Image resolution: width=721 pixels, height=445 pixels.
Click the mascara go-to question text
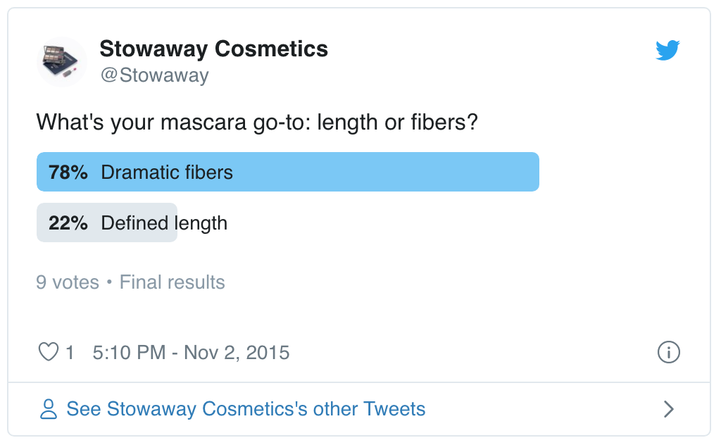[x=257, y=122]
